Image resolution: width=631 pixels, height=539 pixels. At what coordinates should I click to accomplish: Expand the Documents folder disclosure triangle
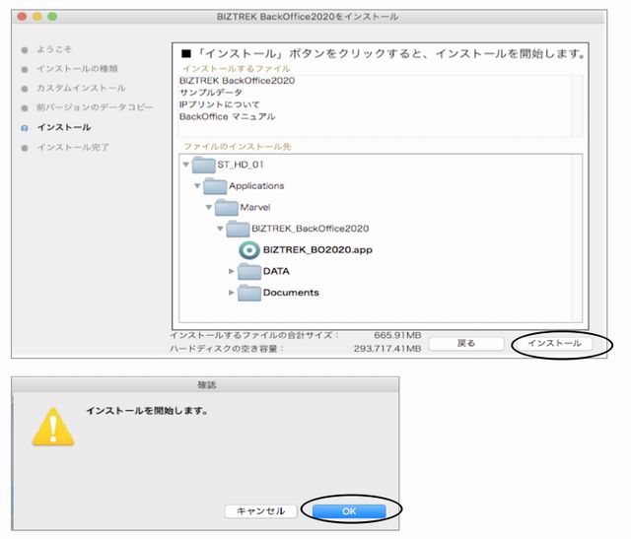click(x=233, y=293)
